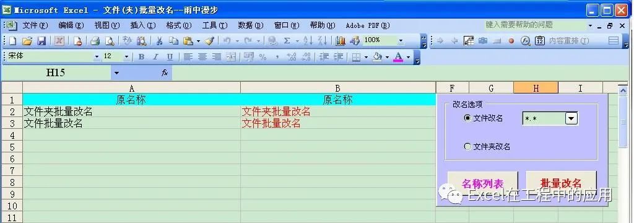Open the Borders dropdown arrow
This screenshot has height=223, width=634.
point(366,57)
